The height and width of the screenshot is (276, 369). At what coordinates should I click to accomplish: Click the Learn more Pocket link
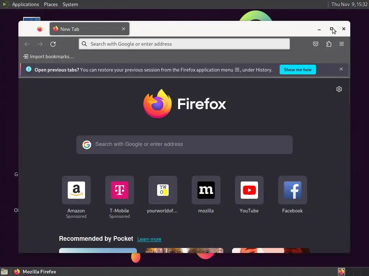[149, 239]
